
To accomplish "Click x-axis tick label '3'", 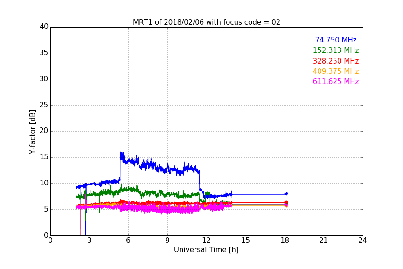I will [x=90, y=241].
